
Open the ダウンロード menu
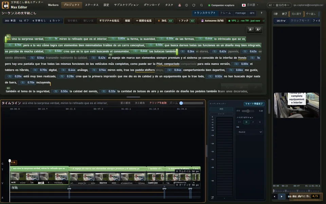coord(152,5)
